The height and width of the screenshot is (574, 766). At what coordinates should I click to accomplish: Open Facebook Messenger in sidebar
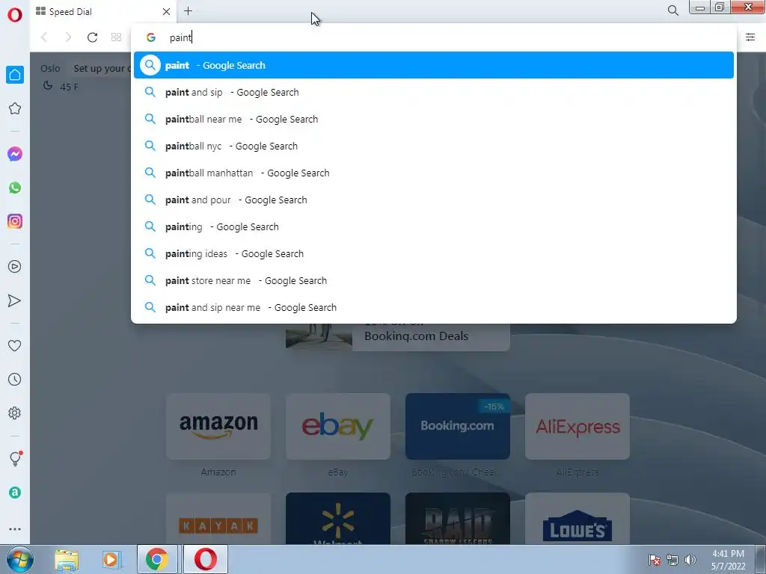tap(15, 154)
